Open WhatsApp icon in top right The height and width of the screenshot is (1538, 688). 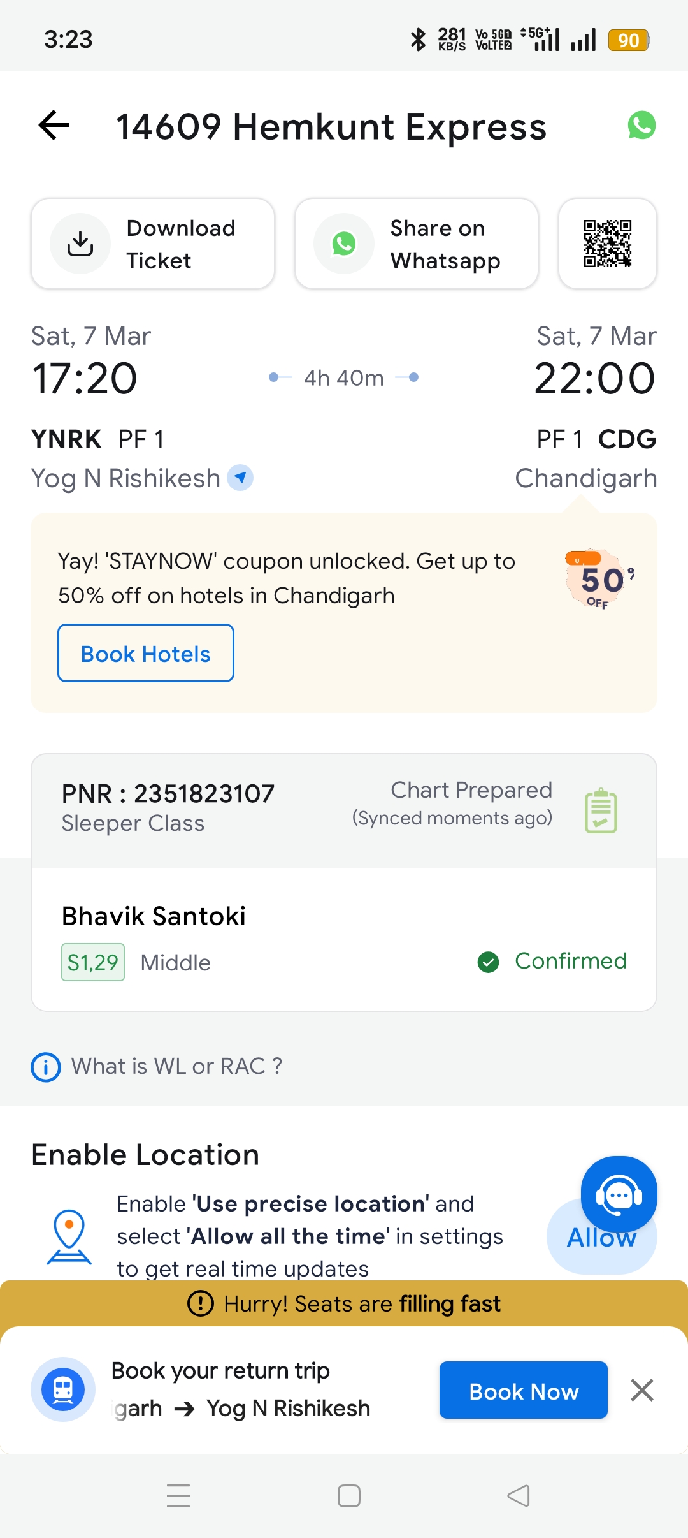(641, 125)
